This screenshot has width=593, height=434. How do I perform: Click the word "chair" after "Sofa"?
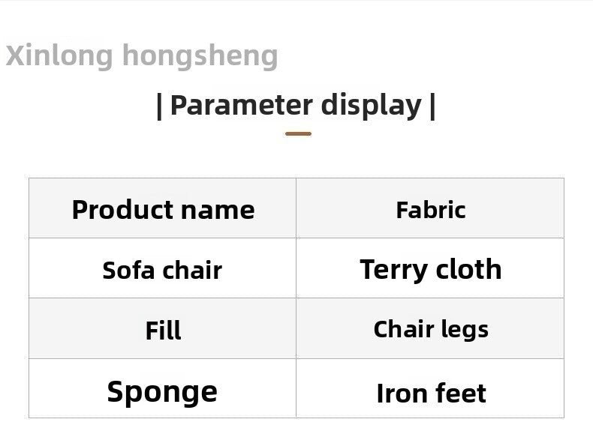pos(192,270)
